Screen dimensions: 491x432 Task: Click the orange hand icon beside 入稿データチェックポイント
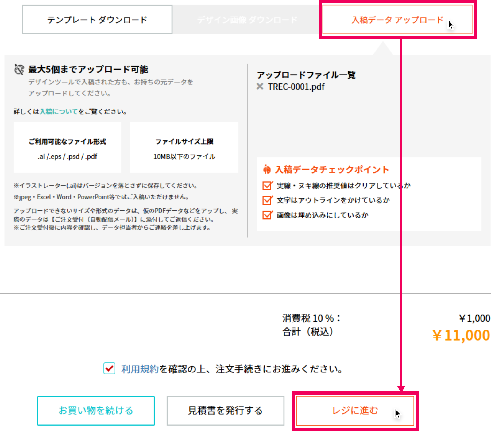267,169
